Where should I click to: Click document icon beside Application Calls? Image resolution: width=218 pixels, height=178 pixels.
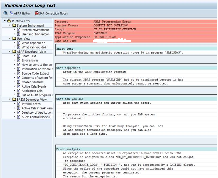point(19,91)
